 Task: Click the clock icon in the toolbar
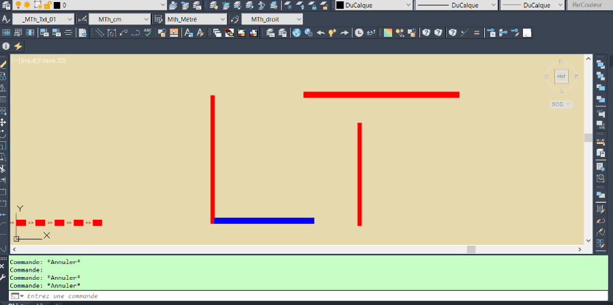tap(359, 33)
